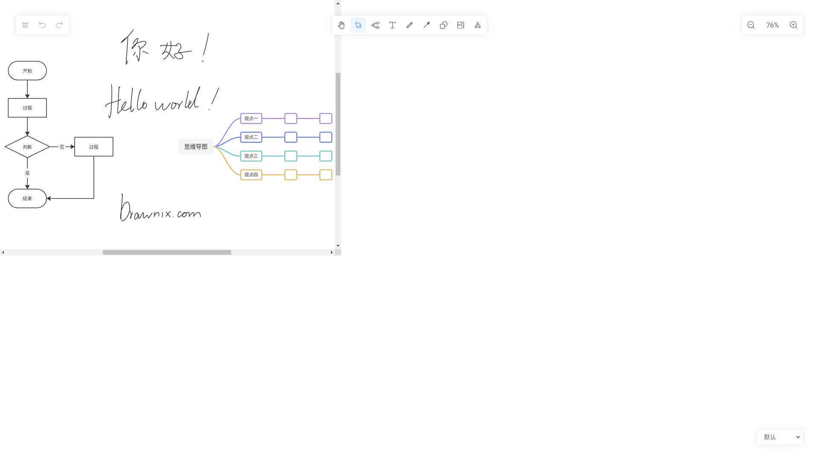Open the hamburger menu
819x460 pixels.
(25, 25)
